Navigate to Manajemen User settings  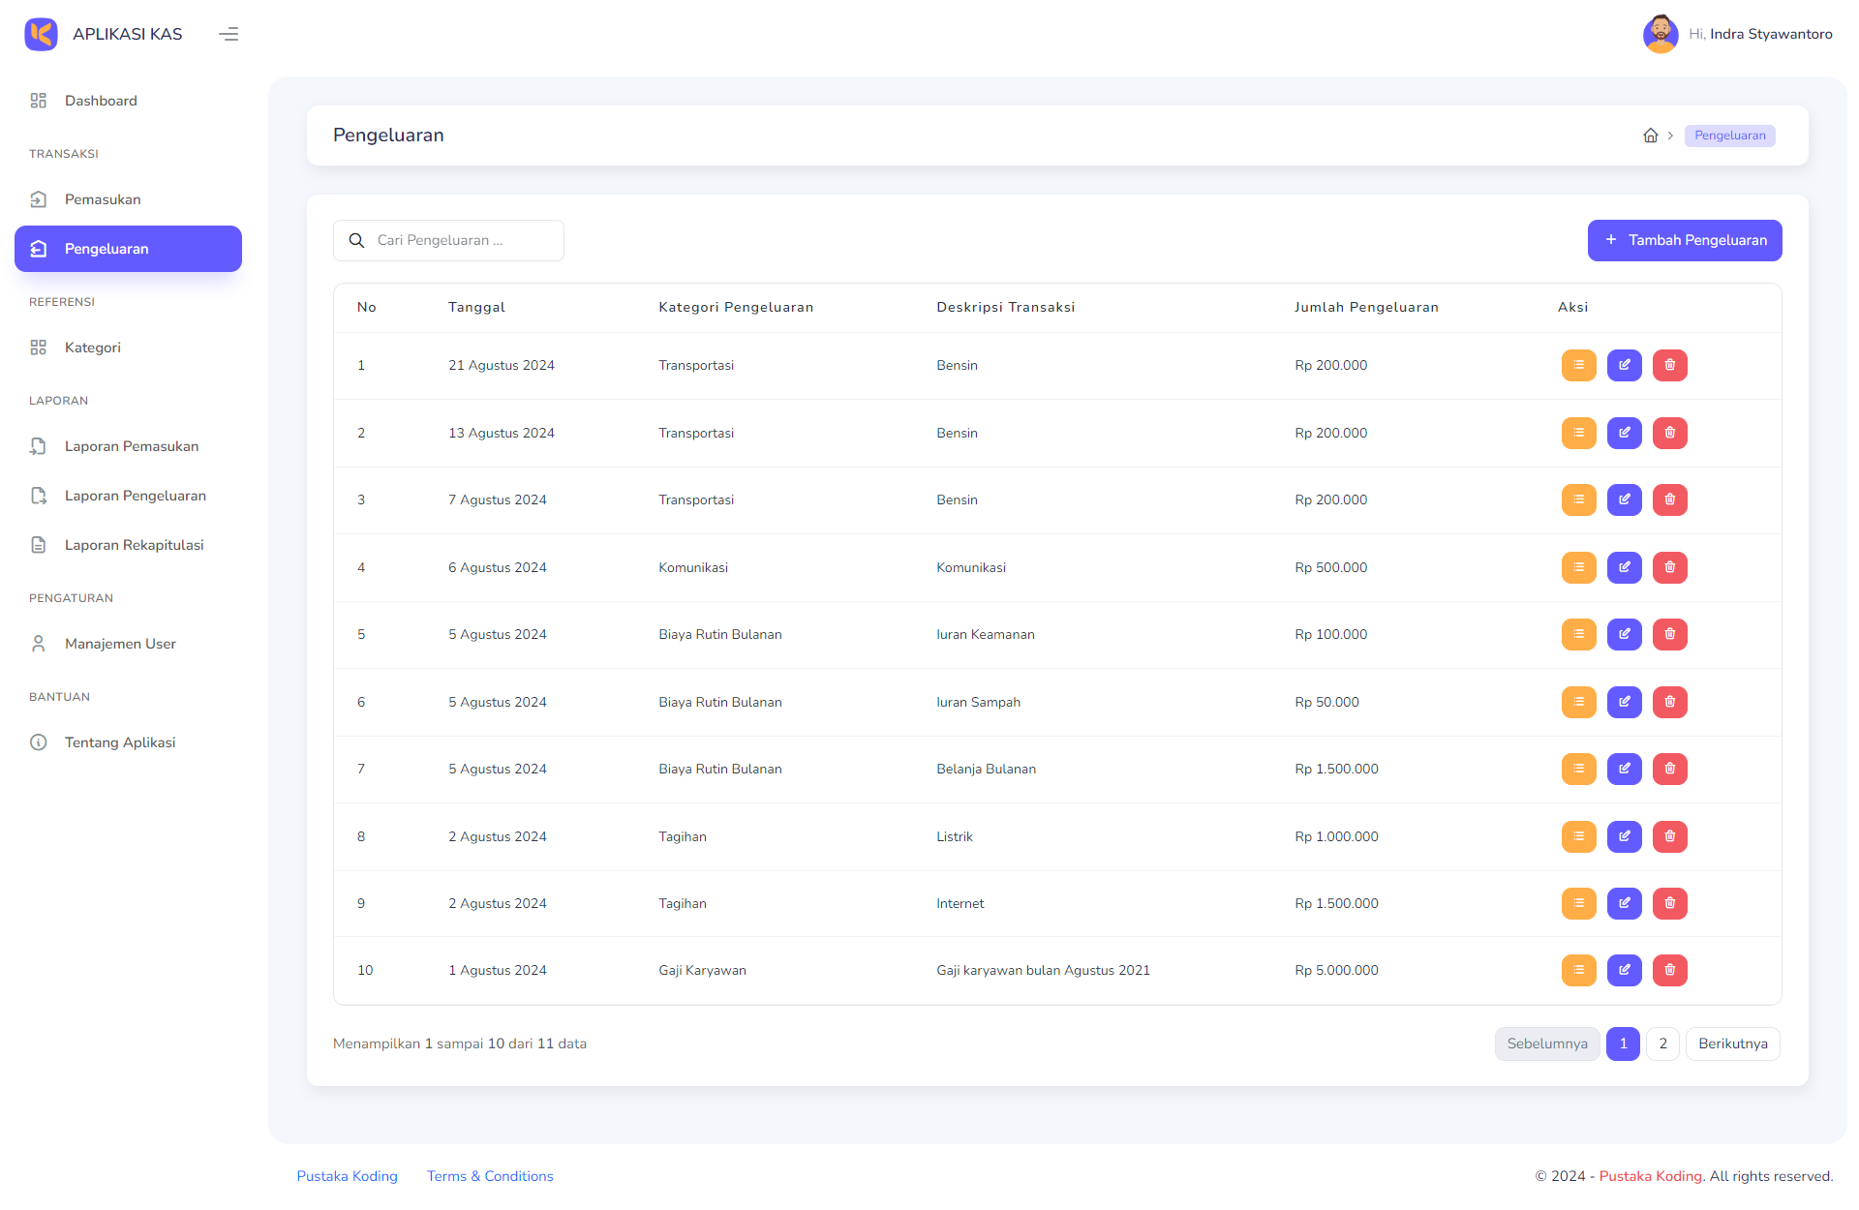[121, 644]
